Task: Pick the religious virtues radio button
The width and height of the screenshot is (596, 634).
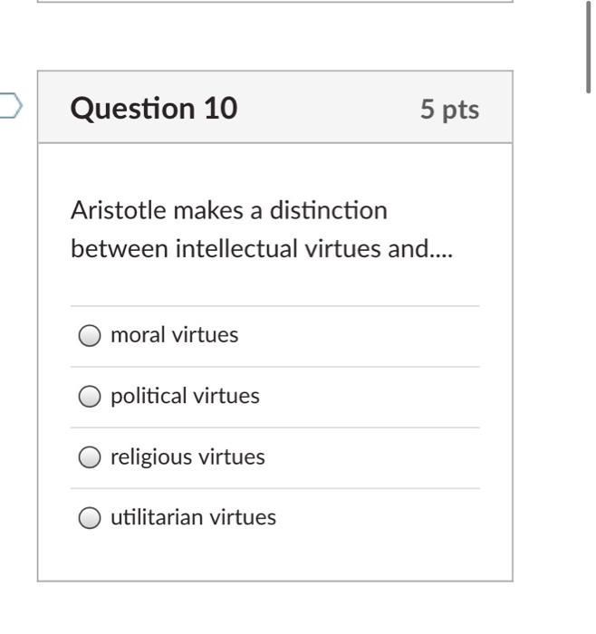Action: pyautogui.click(x=89, y=457)
